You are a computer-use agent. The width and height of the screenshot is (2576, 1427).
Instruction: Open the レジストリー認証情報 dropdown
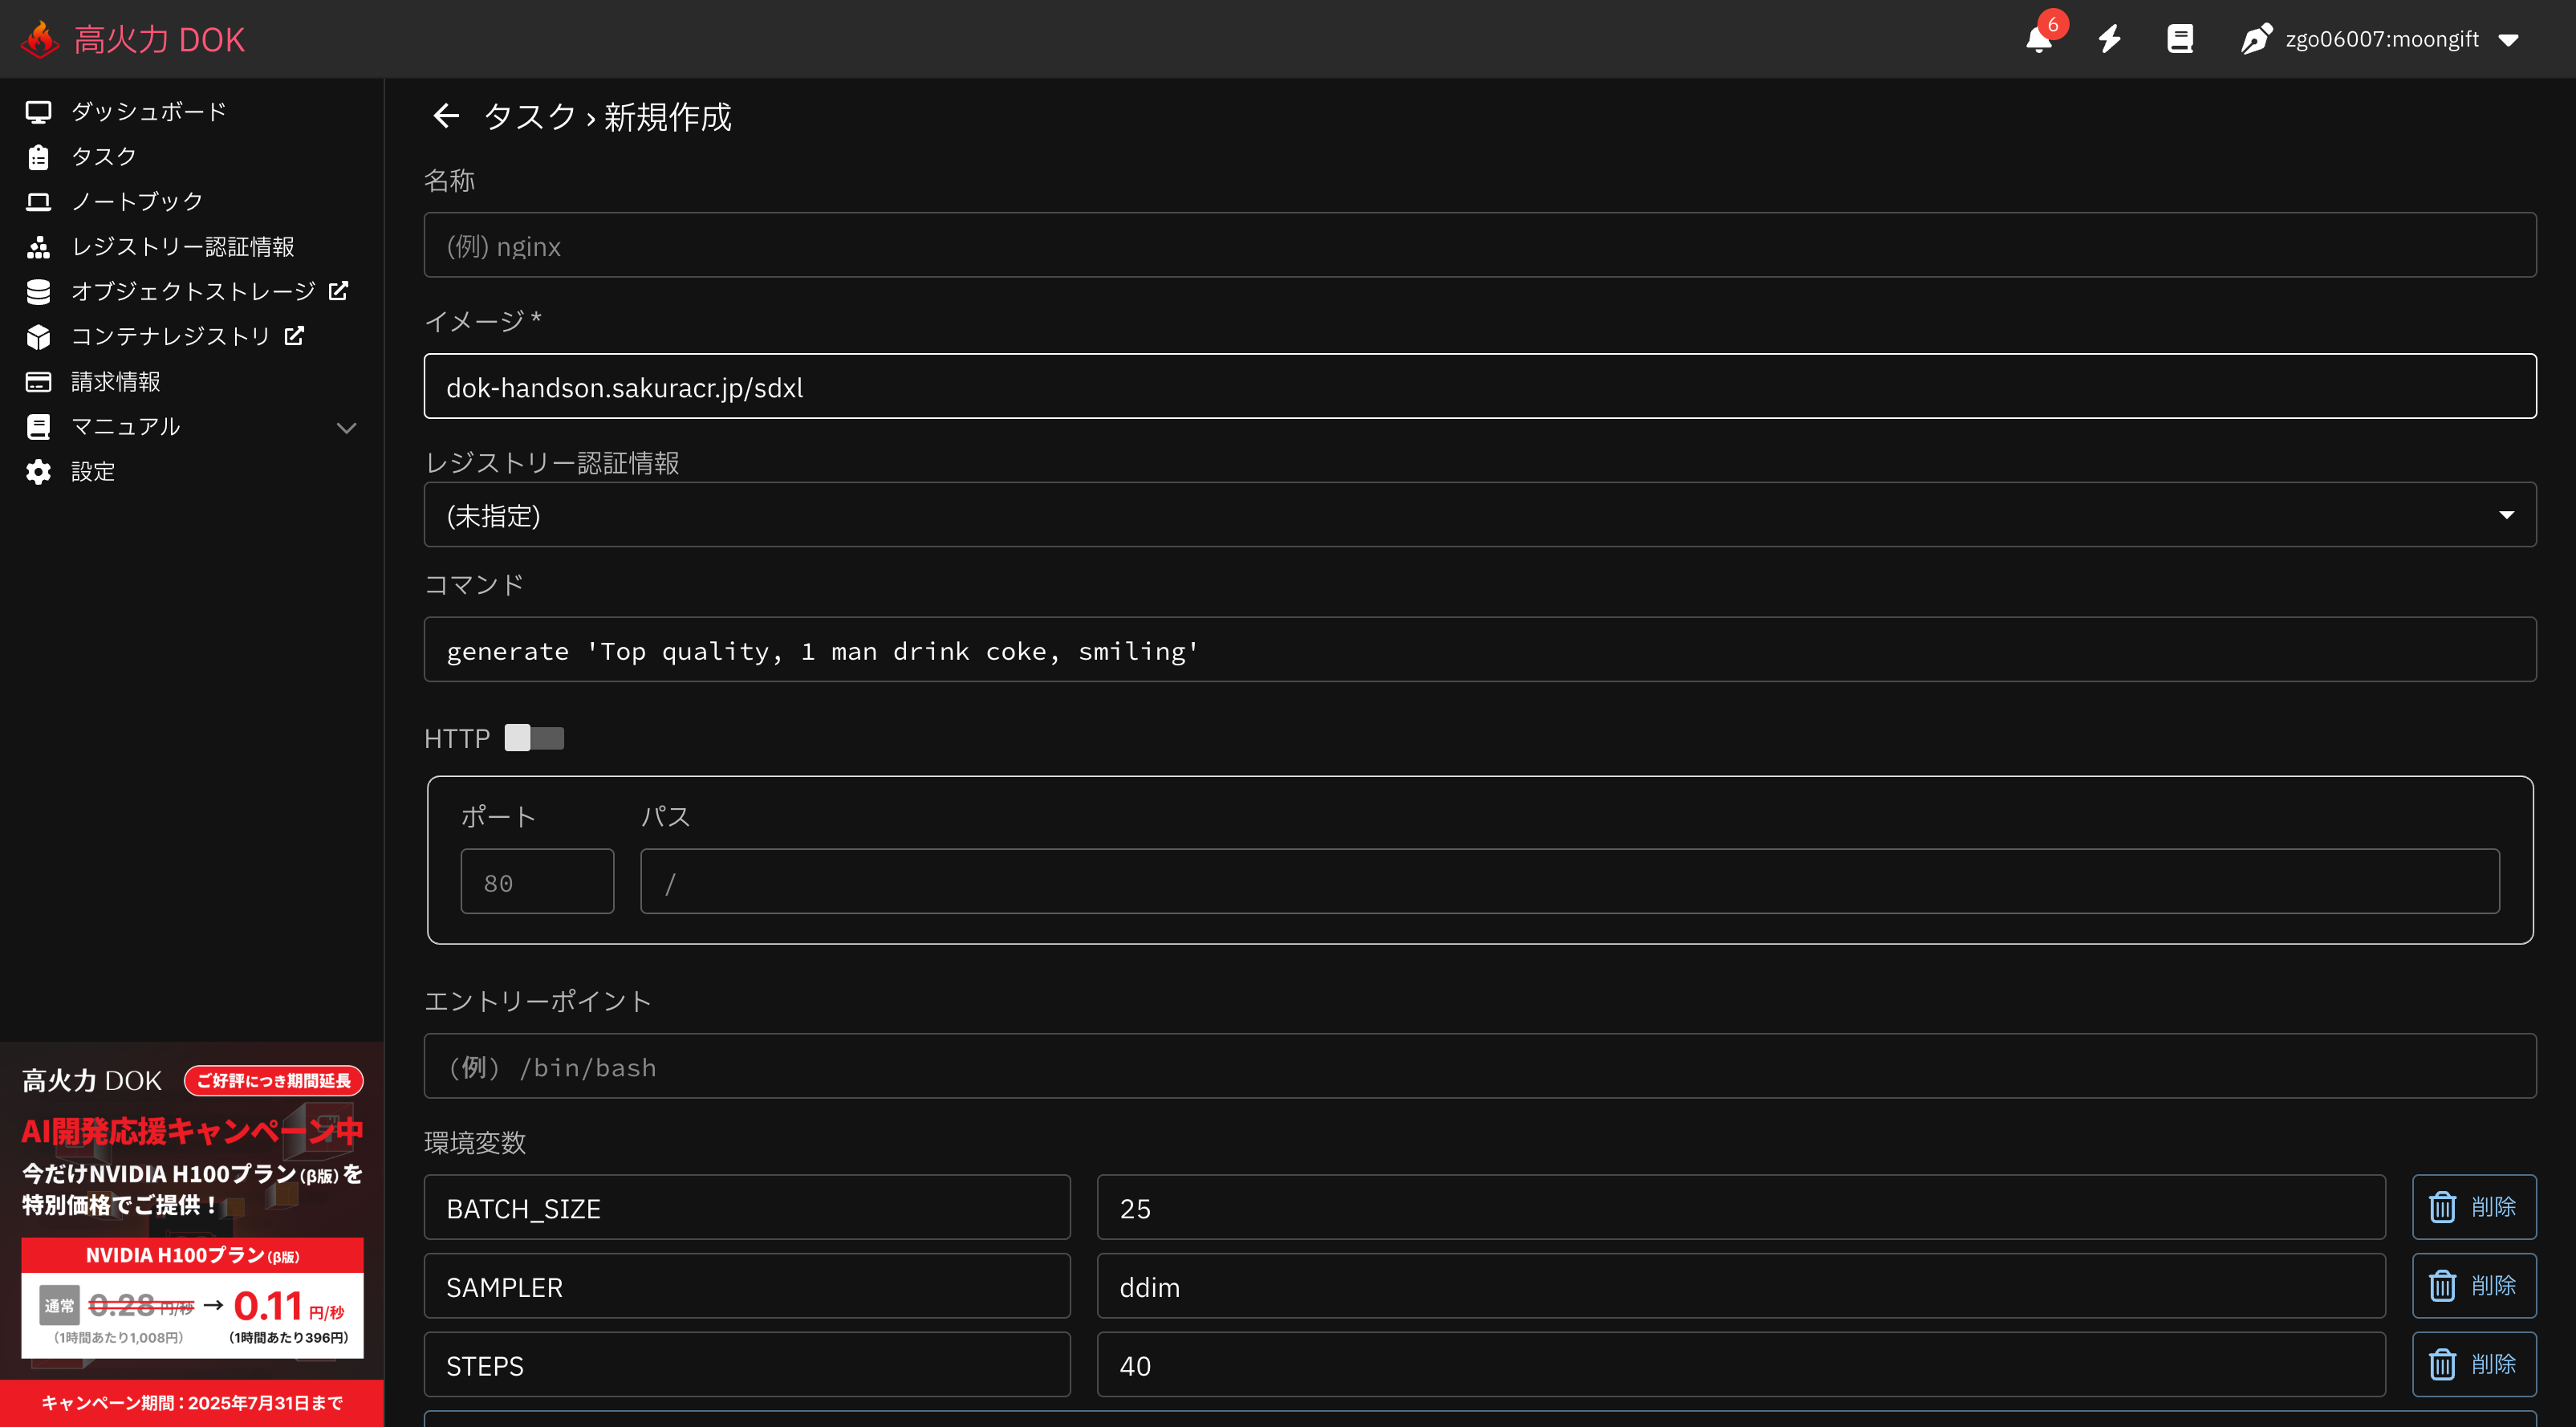click(1479, 515)
